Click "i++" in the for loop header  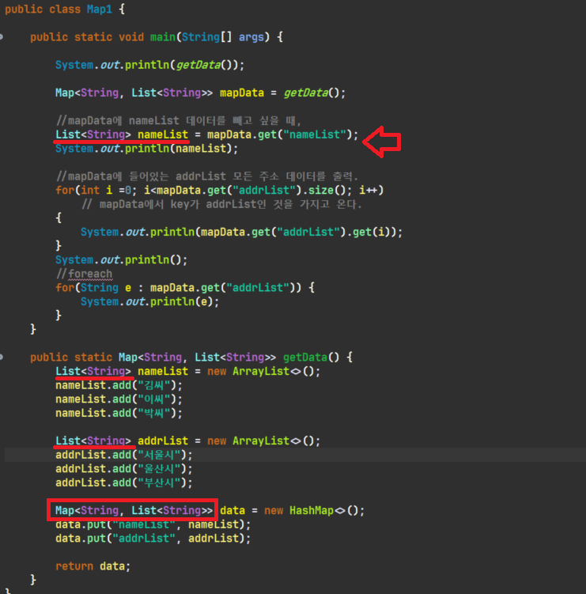coord(369,190)
